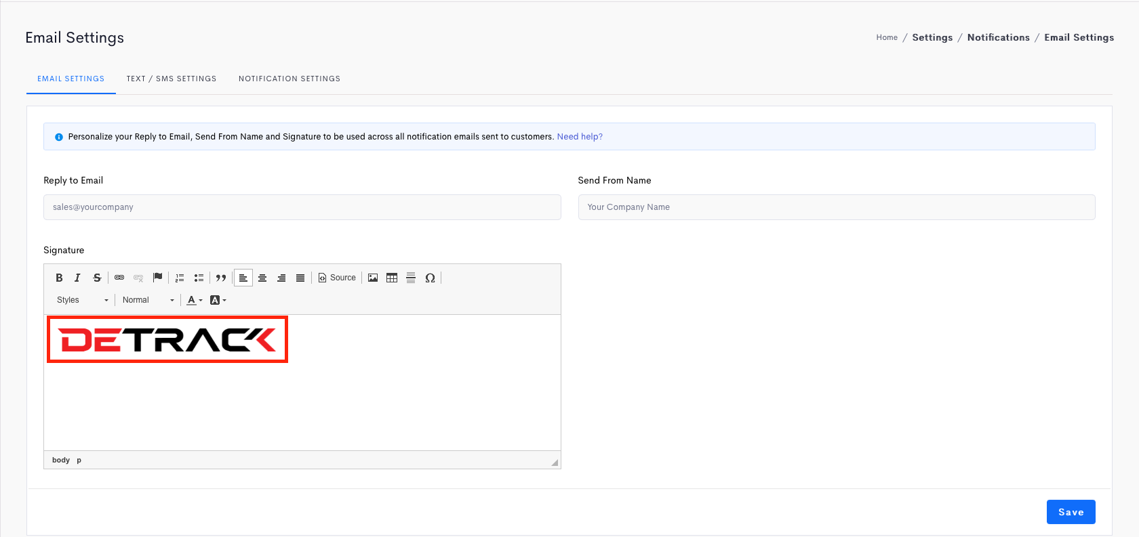Screen dimensions: 1139x537
Task: Go to Home breadcrumb
Action: pyautogui.click(x=887, y=37)
